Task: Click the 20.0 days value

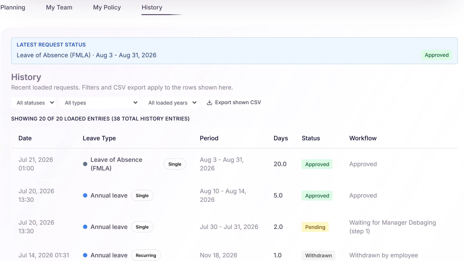Action: [280, 164]
